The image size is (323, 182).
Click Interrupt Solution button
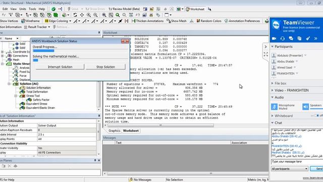pyautogui.click(x=60, y=67)
